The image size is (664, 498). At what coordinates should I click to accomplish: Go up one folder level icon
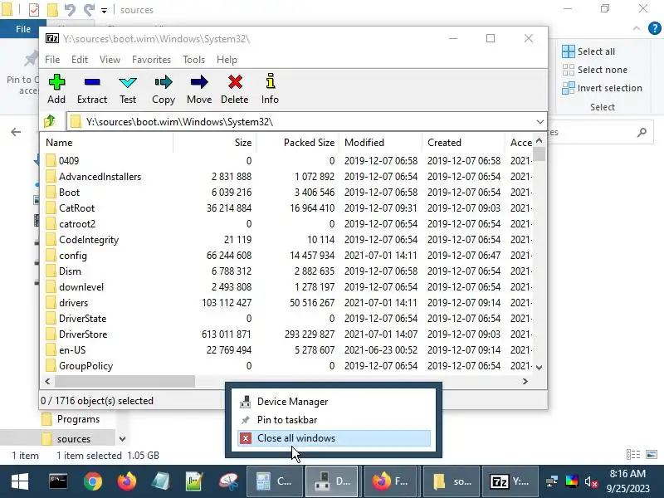(x=50, y=121)
